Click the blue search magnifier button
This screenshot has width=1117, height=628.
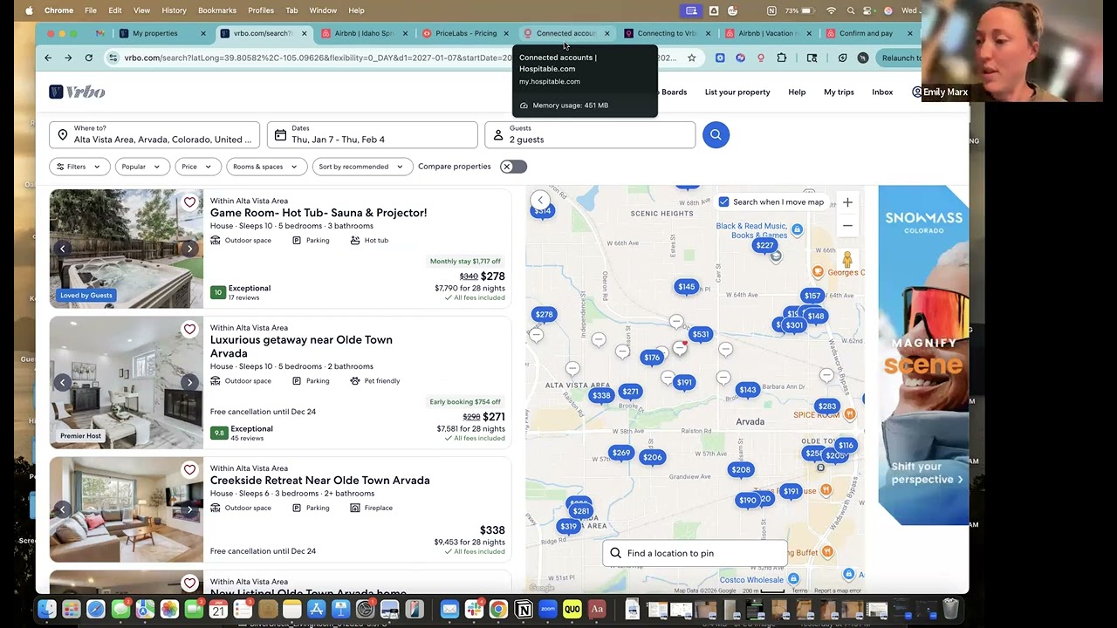716,134
